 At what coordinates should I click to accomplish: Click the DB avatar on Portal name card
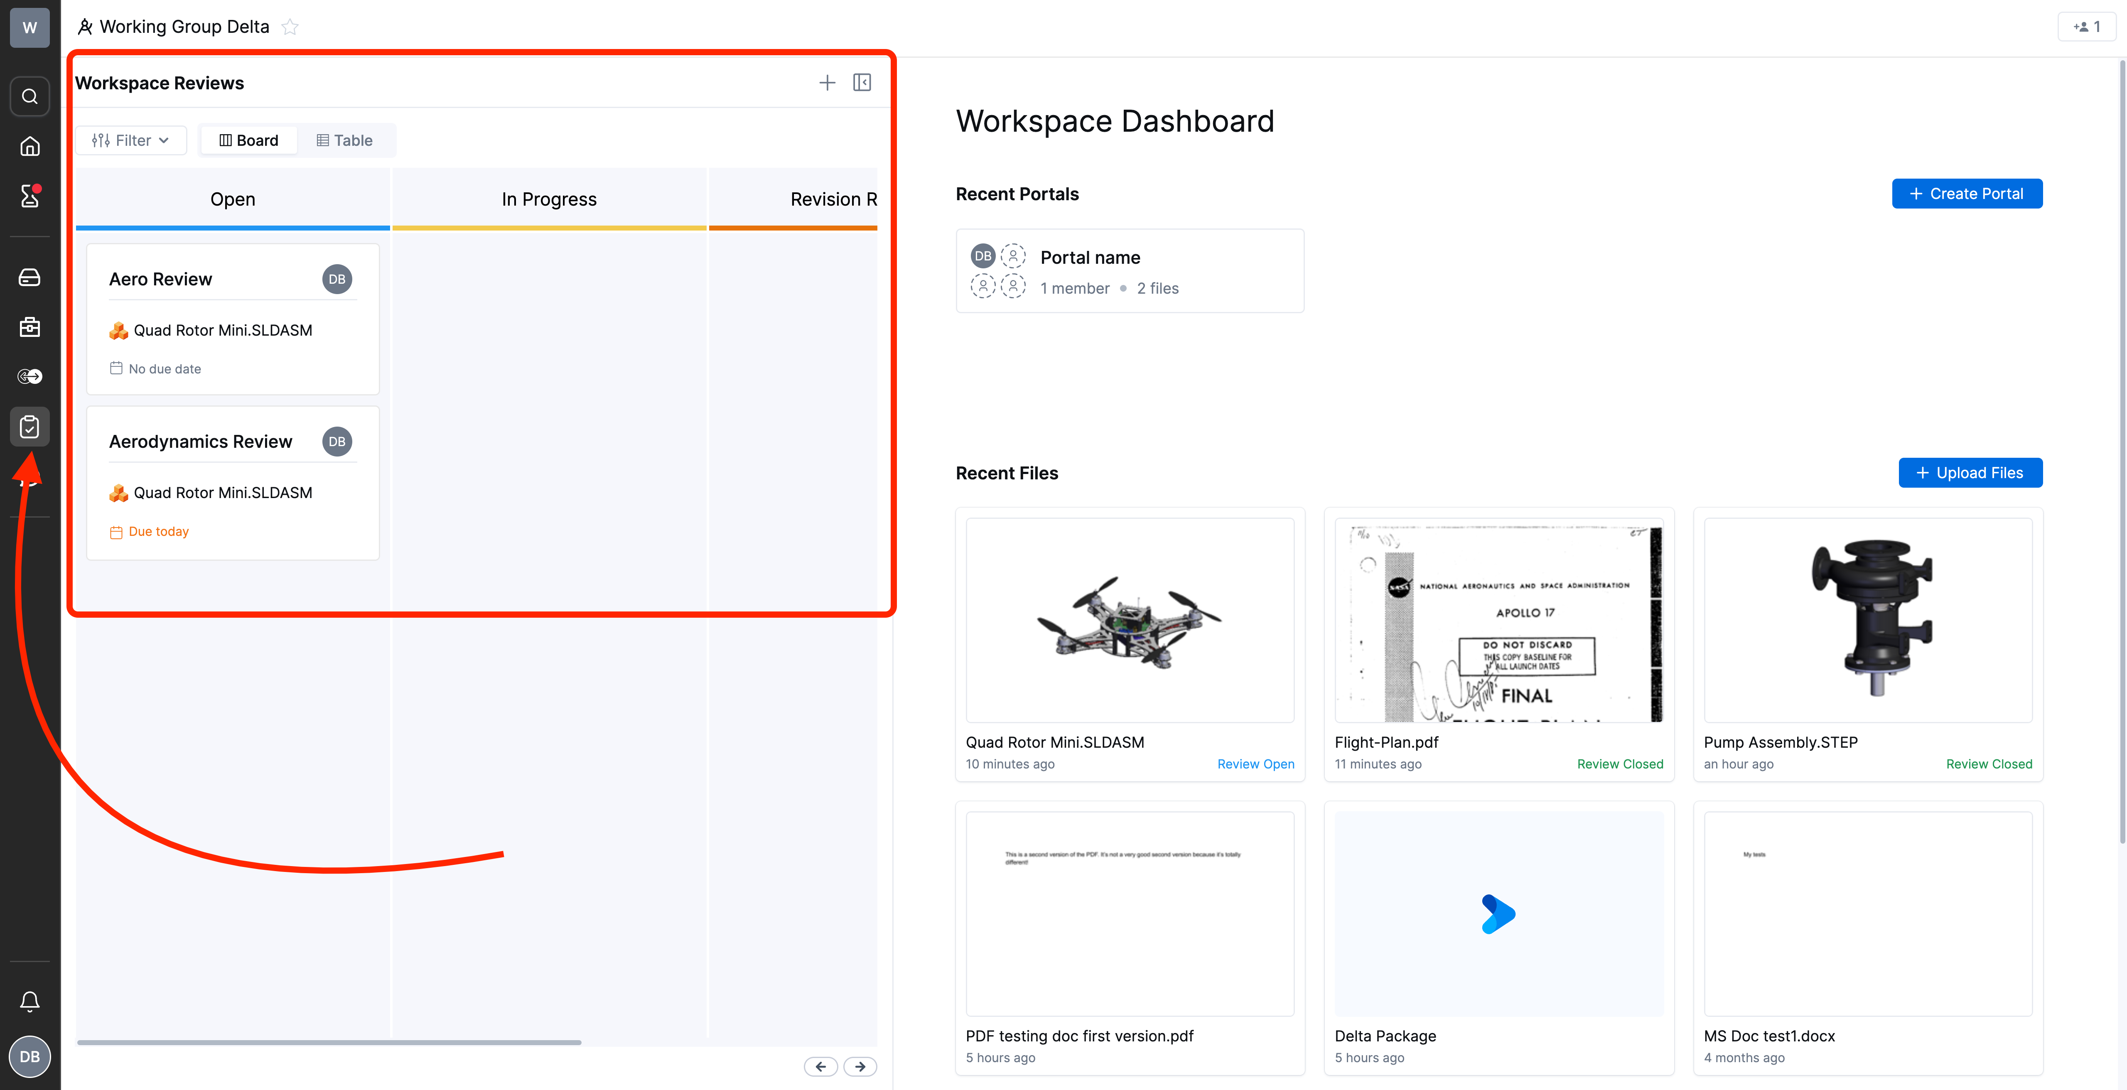pyautogui.click(x=982, y=256)
